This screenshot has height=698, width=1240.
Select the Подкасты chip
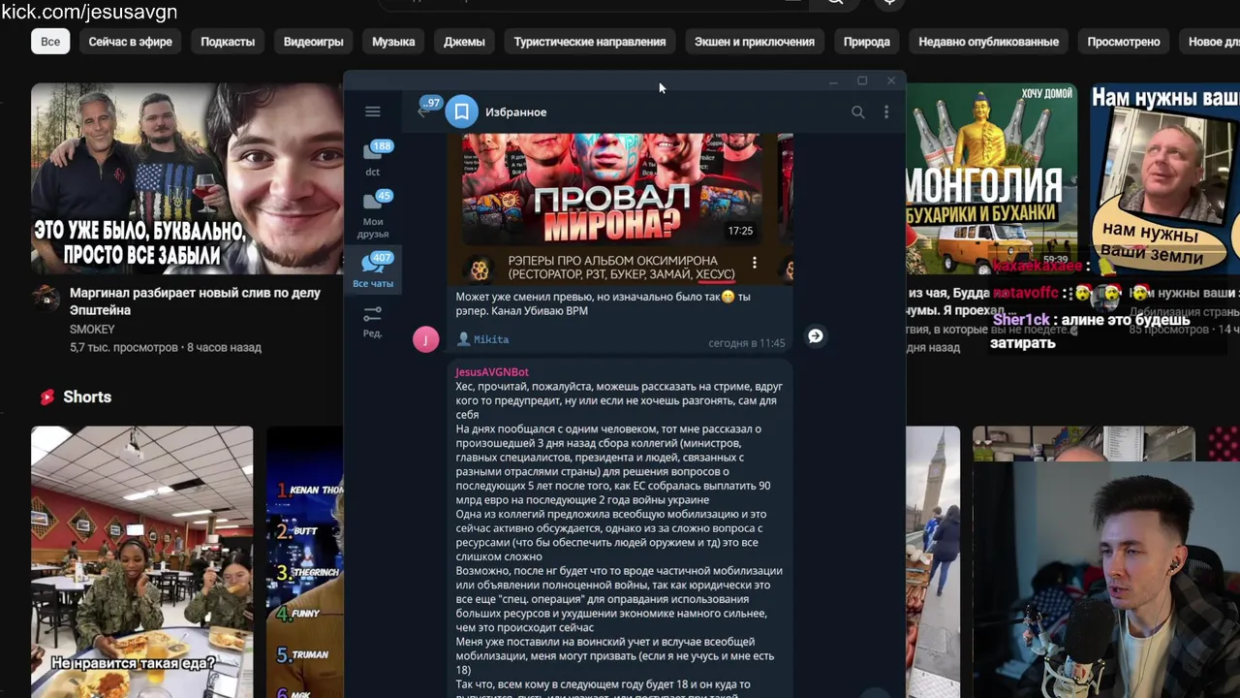(x=228, y=42)
